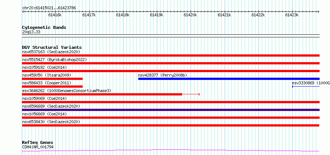Click the CDH4|NM_001794 gene label
Viewport: 330px width, 155px height.
tap(38, 147)
